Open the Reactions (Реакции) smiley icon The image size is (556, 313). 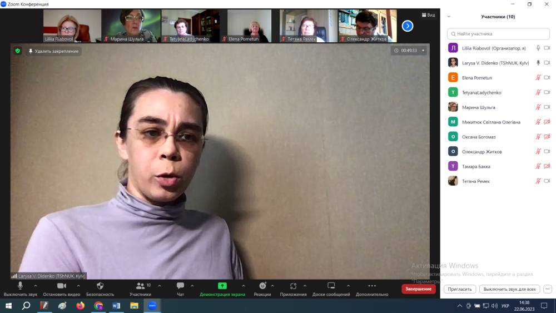[262, 286]
